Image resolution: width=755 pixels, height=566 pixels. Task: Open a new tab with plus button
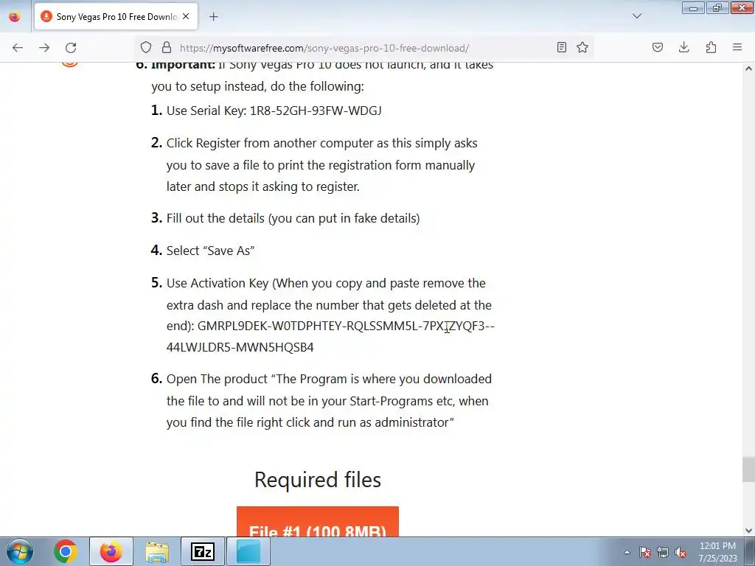tap(214, 17)
